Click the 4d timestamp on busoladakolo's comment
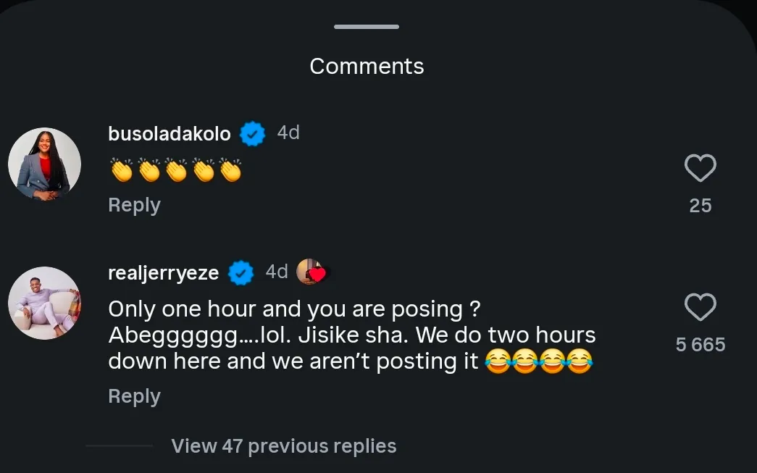 click(288, 133)
